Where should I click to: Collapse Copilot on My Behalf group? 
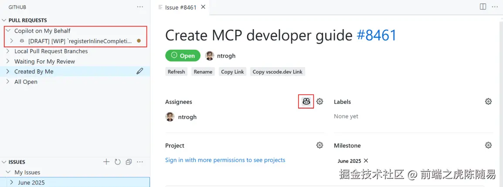pos(8,31)
